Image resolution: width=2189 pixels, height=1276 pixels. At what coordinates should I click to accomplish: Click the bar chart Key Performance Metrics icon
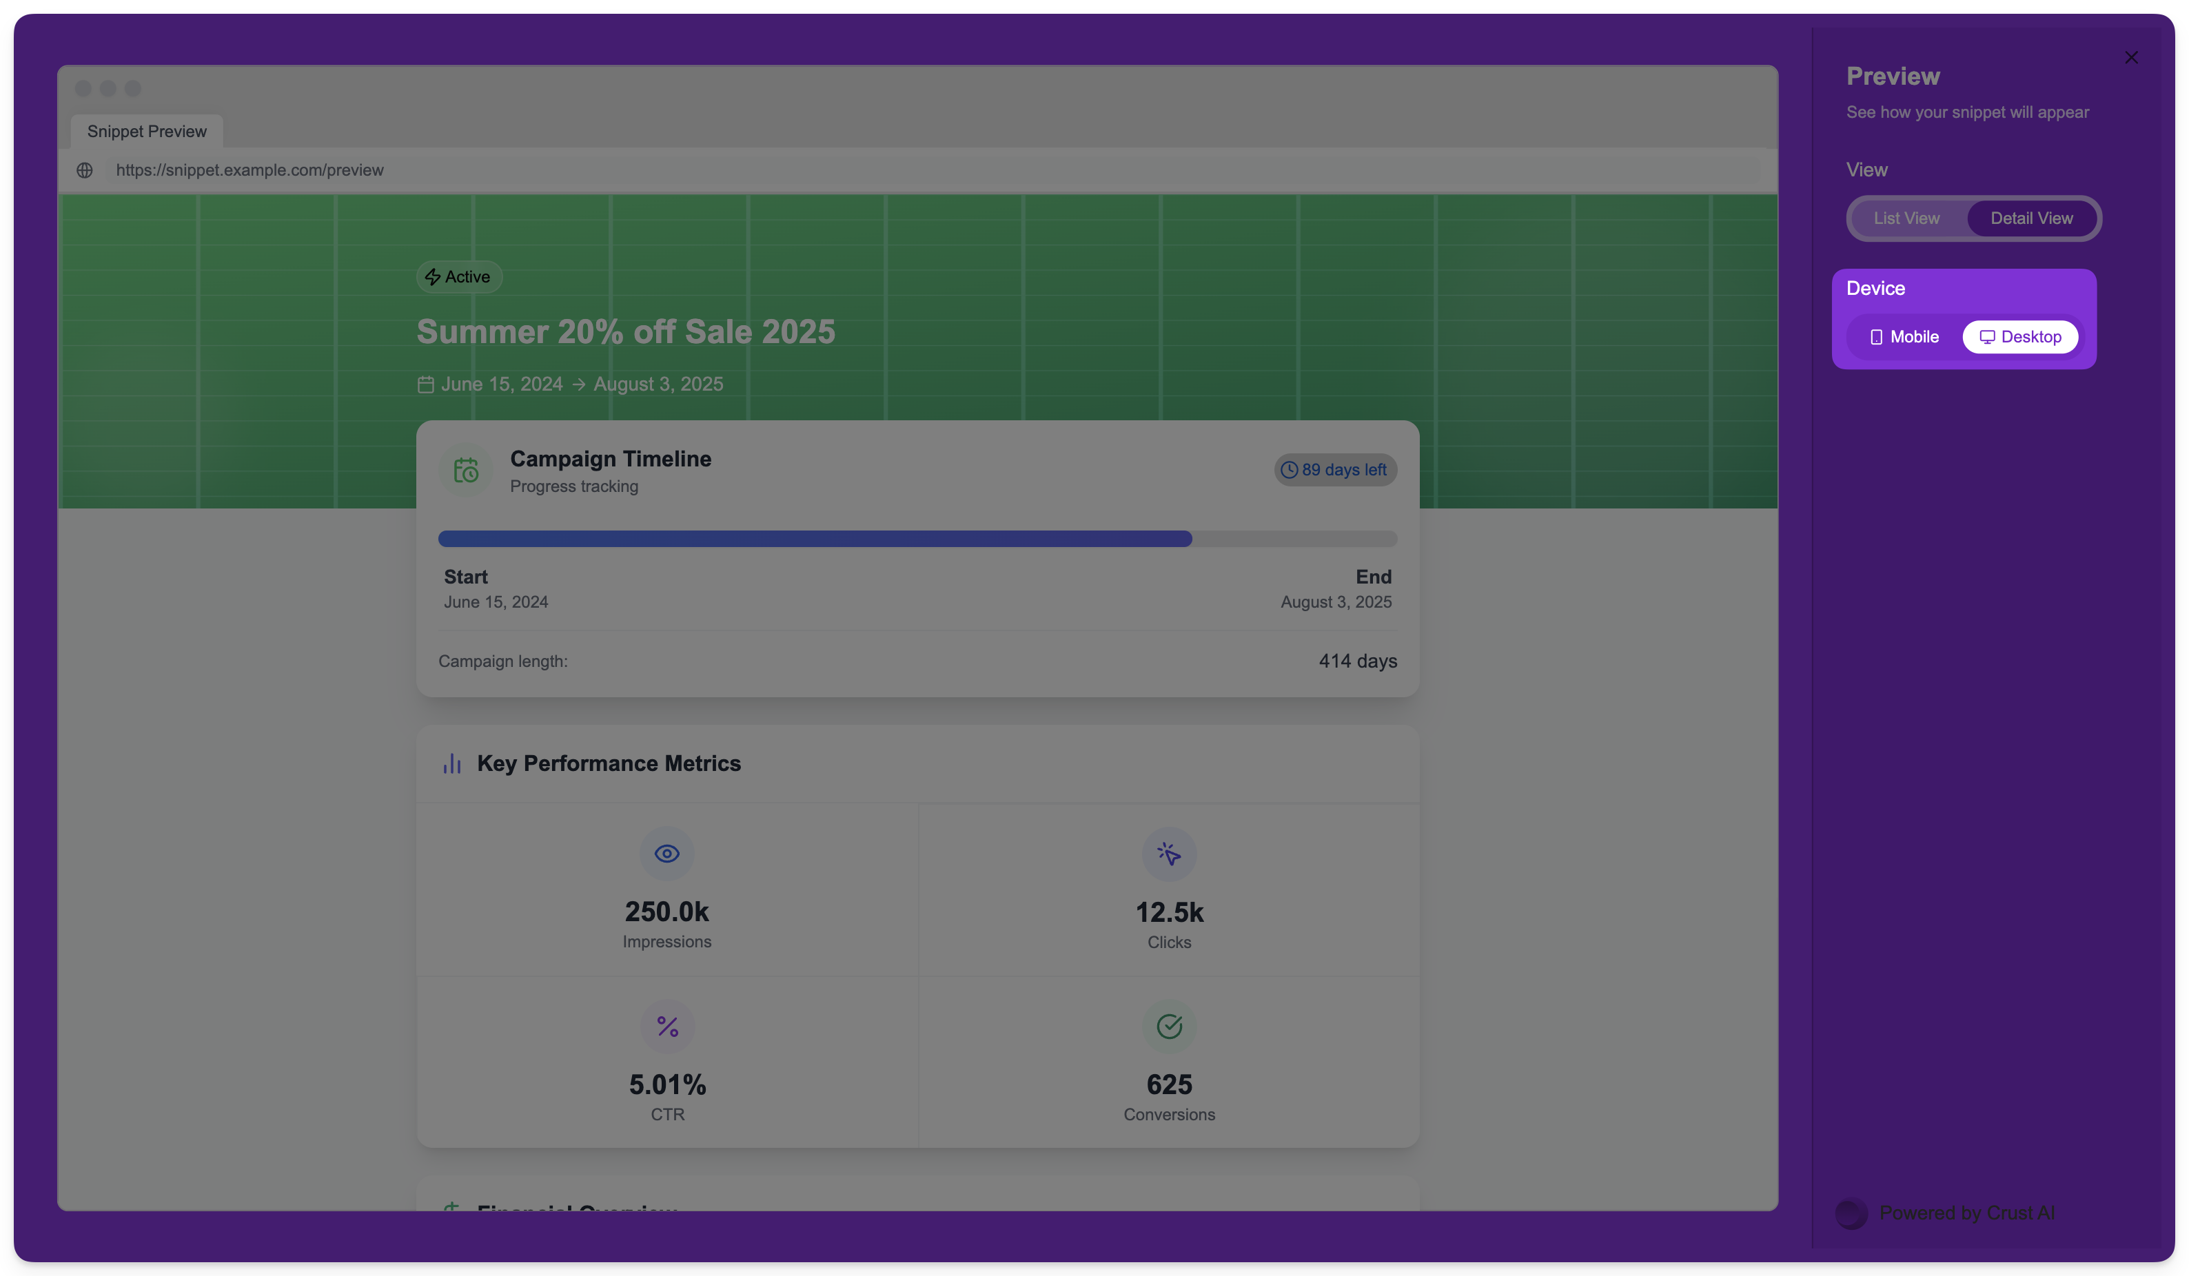451,763
